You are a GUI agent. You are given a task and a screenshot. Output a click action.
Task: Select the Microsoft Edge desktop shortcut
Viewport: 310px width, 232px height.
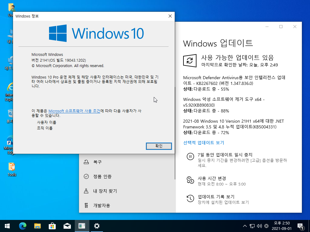[x=8, y=144]
